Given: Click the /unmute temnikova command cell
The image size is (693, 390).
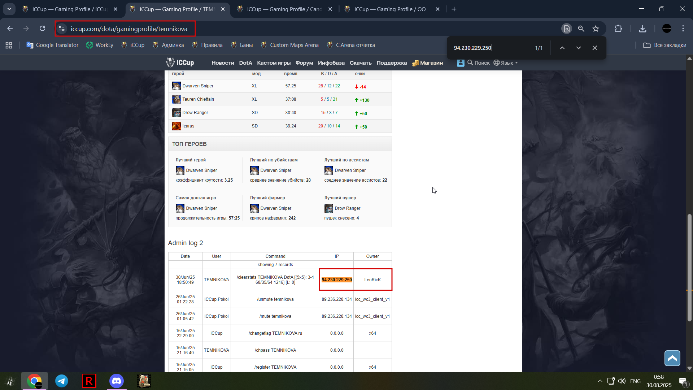Looking at the screenshot, I should pos(275,299).
